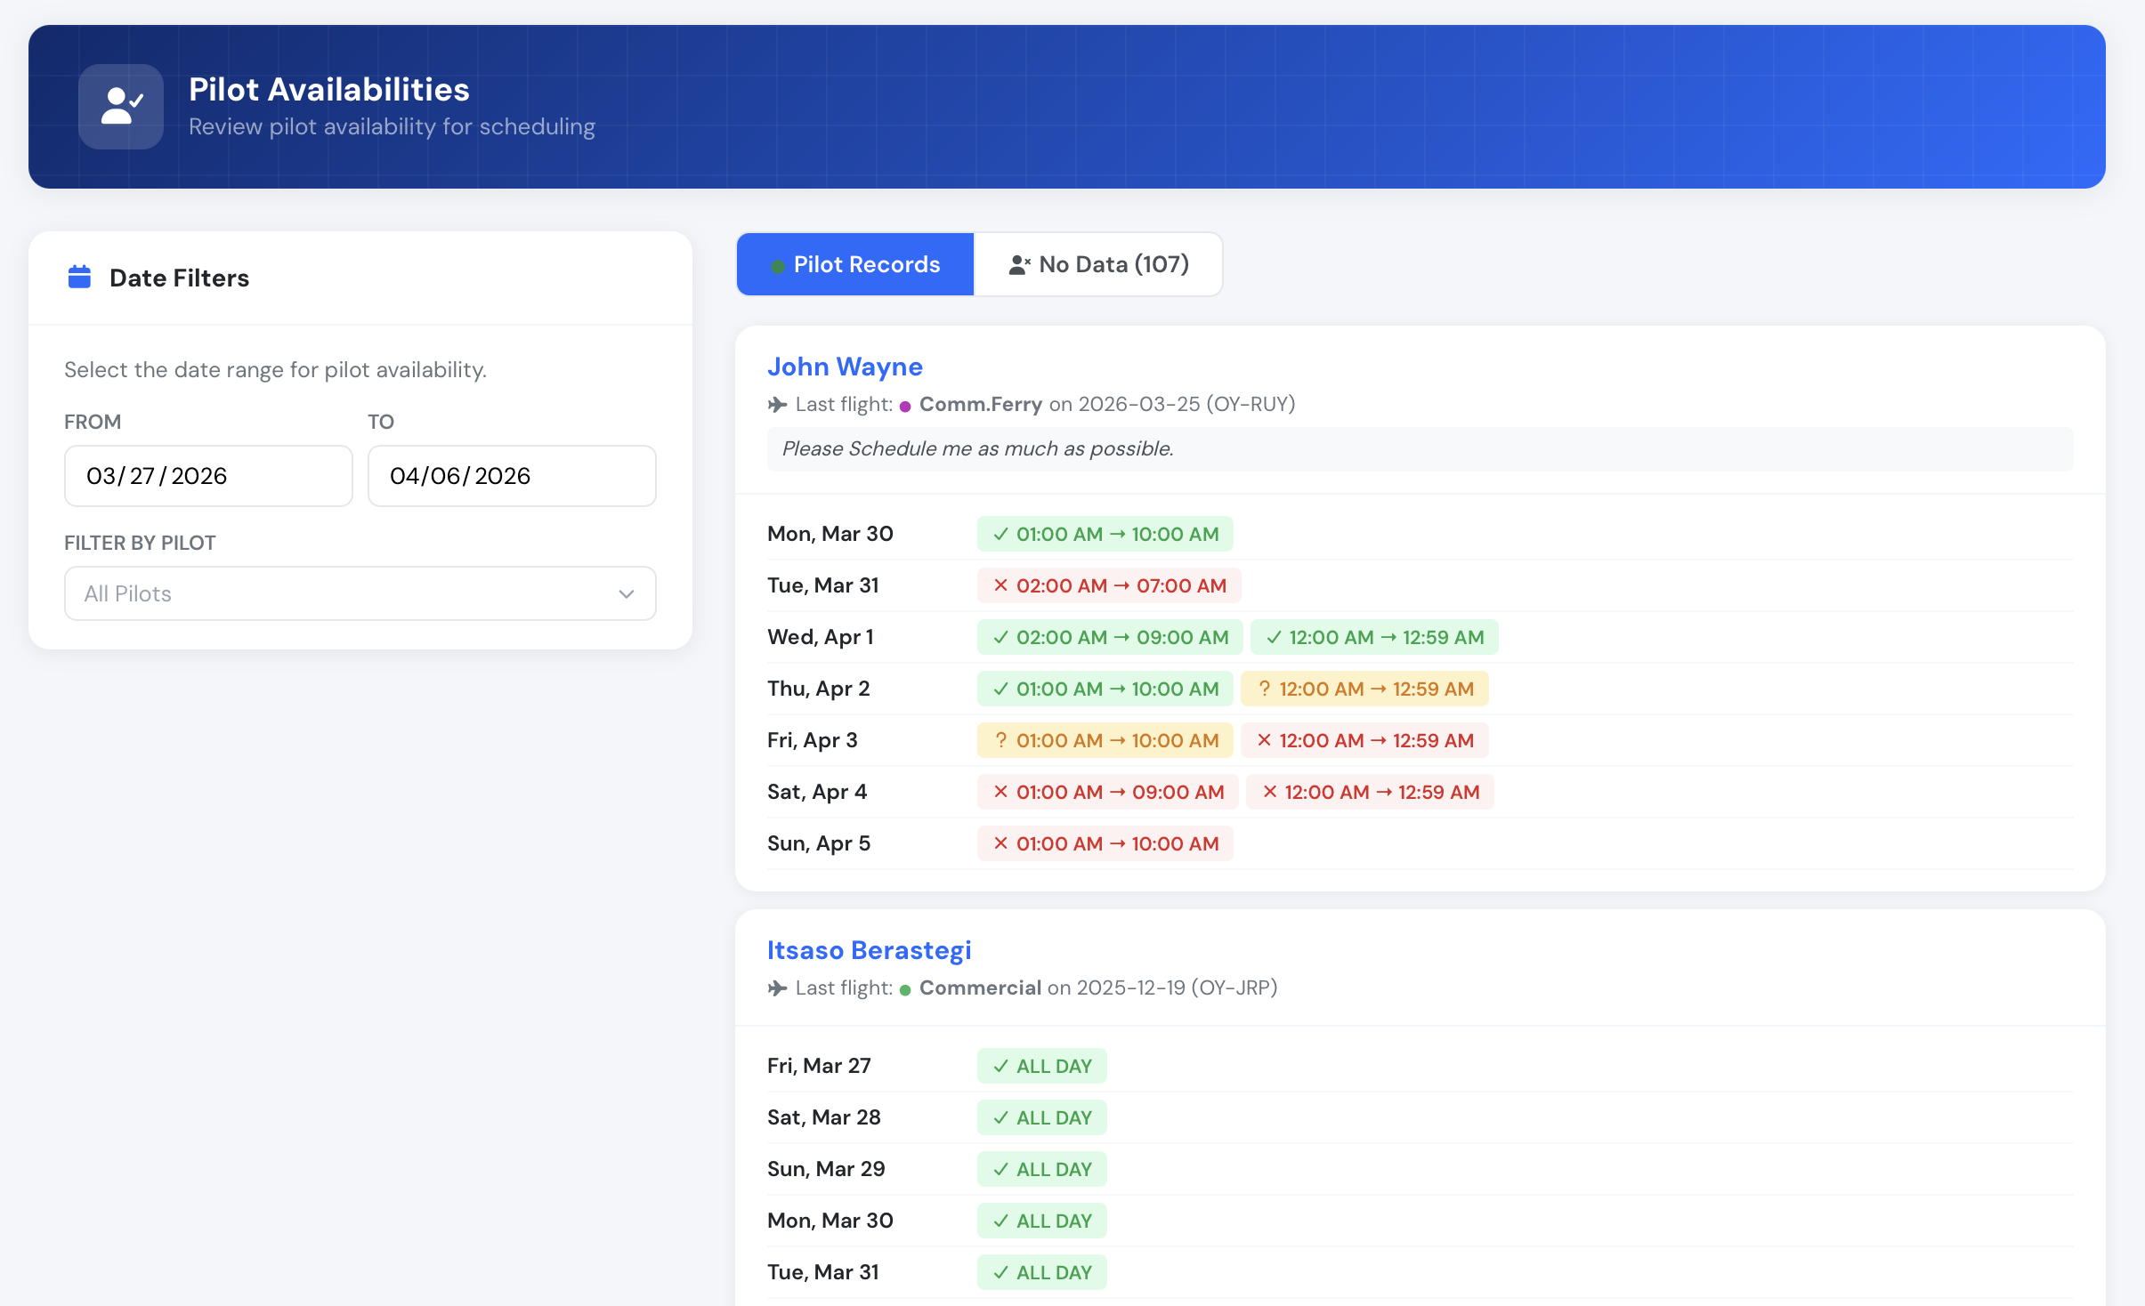Click Tue, Mar 31 slot 02:00 AM to 07:00 AM
2145x1306 pixels.
tap(1109, 585)
